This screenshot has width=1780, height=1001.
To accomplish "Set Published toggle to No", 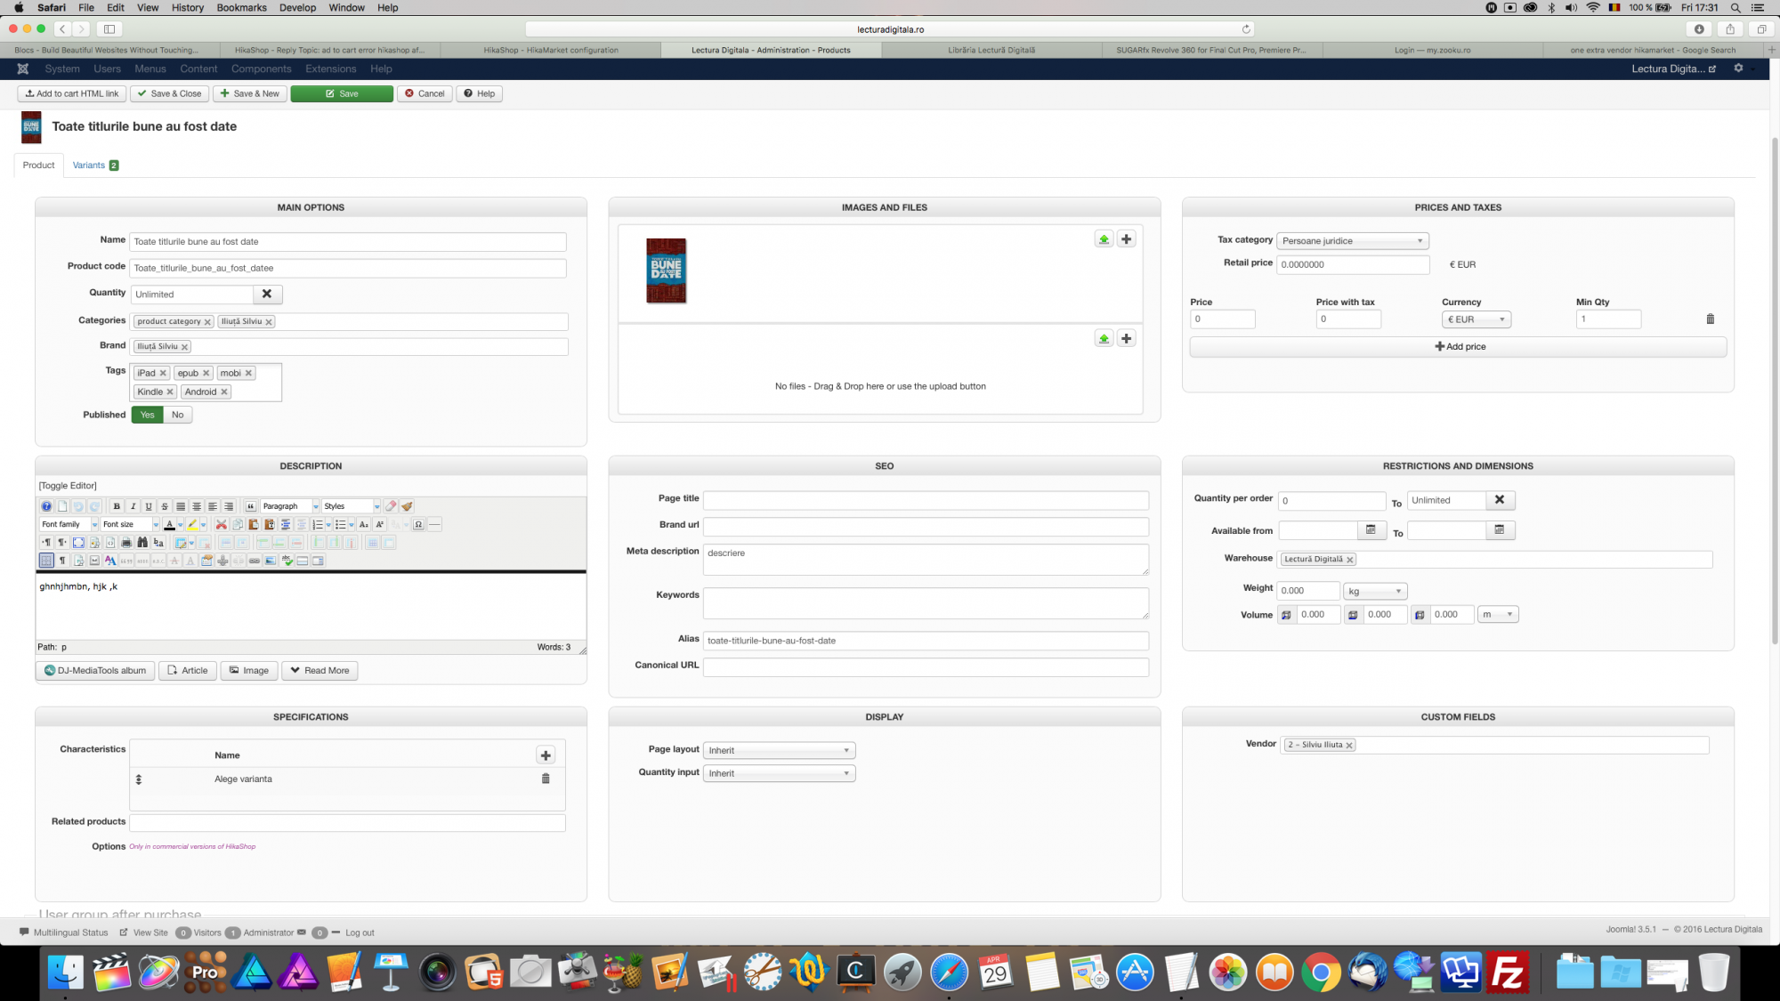I will tap(178, 415).
